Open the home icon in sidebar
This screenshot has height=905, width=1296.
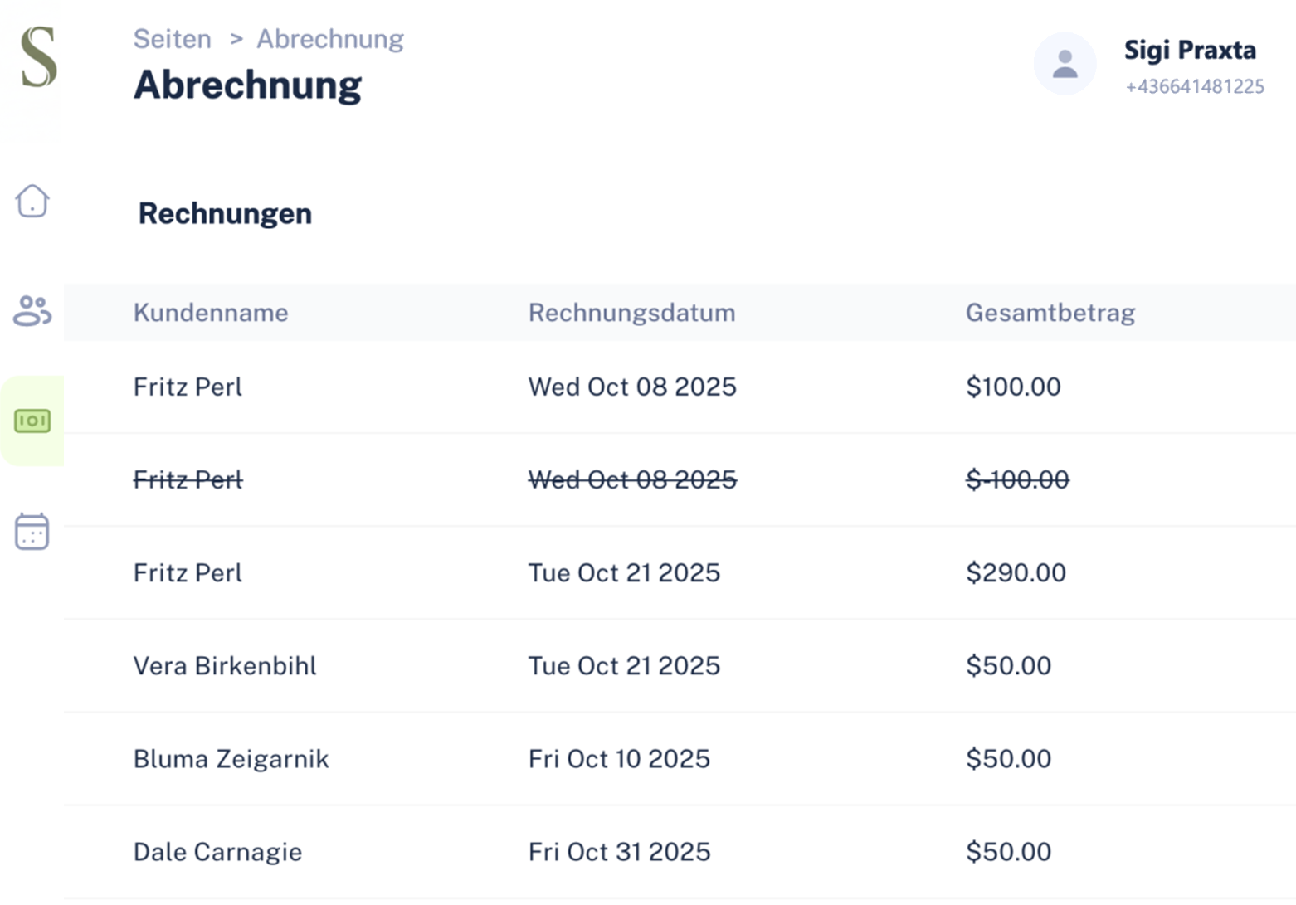[32, 201]
